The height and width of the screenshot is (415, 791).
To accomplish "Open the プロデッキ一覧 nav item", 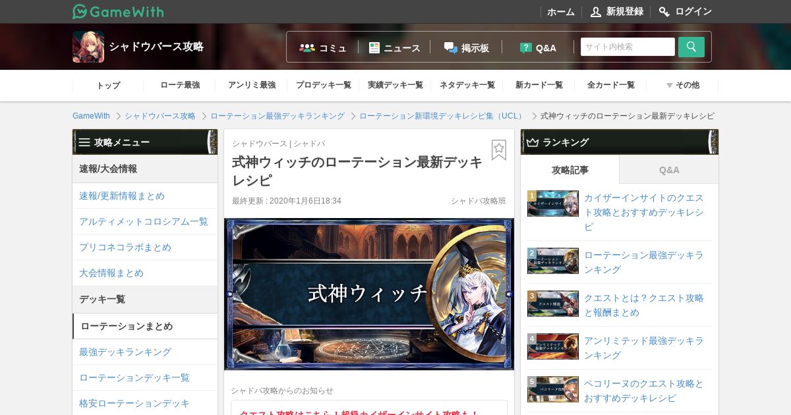I will tap(324, 85).
